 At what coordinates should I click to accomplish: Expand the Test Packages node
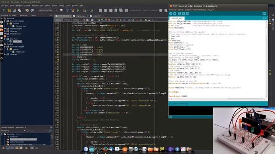pyautogui.click(x=5, y=29)
